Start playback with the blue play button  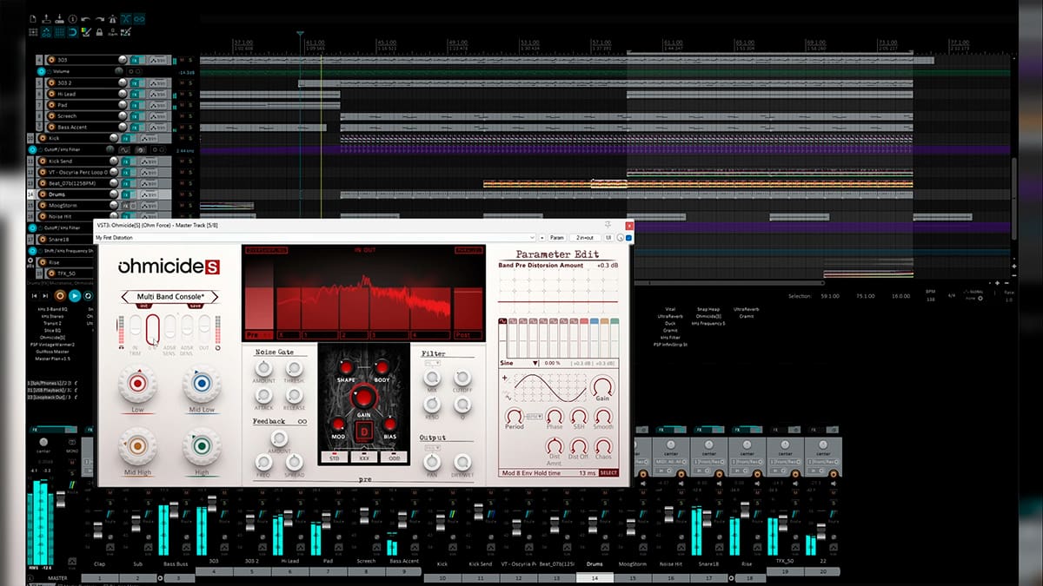coord(75,296)
